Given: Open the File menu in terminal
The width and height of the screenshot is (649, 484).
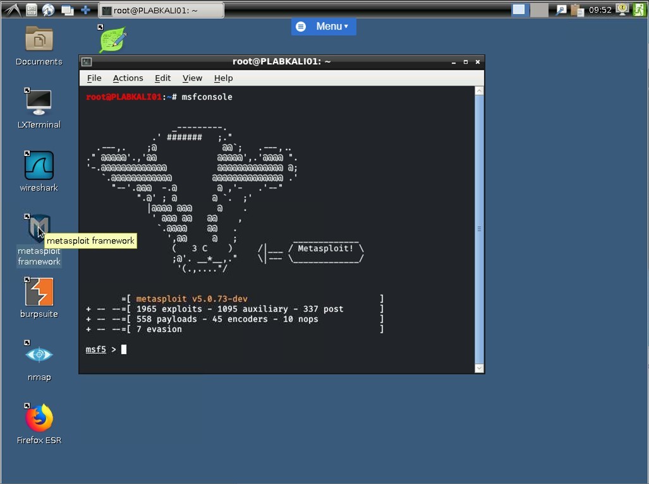Looking at the screenshot, I should coord(94,78).
